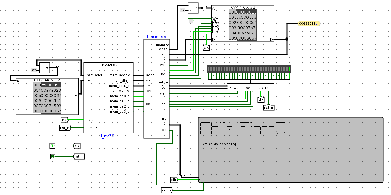The height and width of the screenshot is (195, 391).
Task: Select RAM address 004 value 00a7a023
Action: coord(246,33)
